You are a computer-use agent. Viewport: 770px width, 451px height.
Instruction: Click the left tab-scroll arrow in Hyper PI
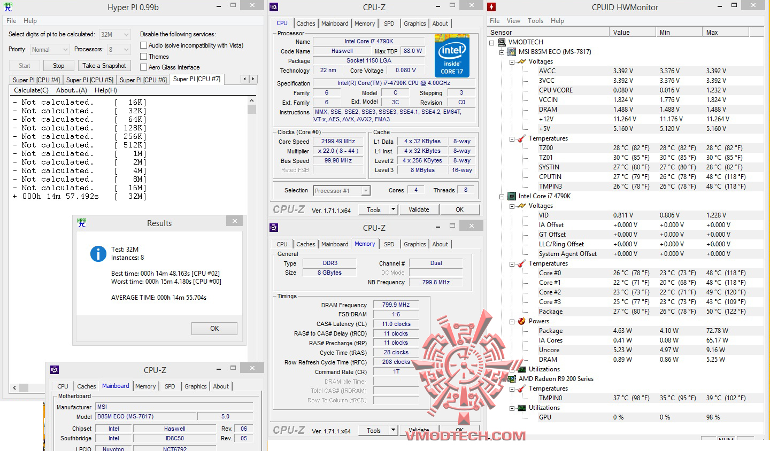pos(245,79)
